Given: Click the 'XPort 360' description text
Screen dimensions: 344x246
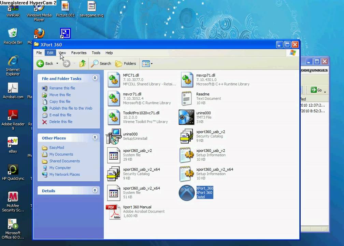Looking at the screenshot, I should (204, 193).
